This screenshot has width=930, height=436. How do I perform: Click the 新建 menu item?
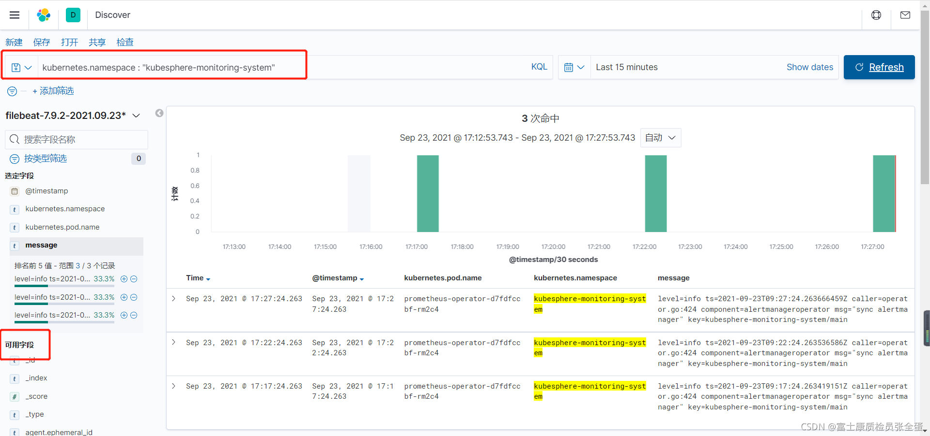tap(14, 43)
